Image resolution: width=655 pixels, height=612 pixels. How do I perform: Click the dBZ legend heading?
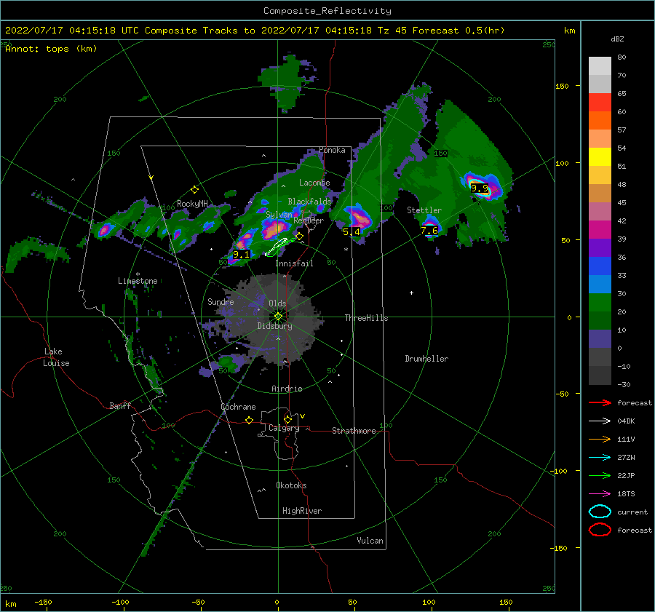point(617,39)
